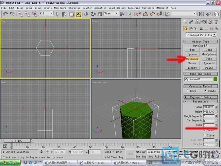
Task: Open the Animation menu
Action: 100,8
